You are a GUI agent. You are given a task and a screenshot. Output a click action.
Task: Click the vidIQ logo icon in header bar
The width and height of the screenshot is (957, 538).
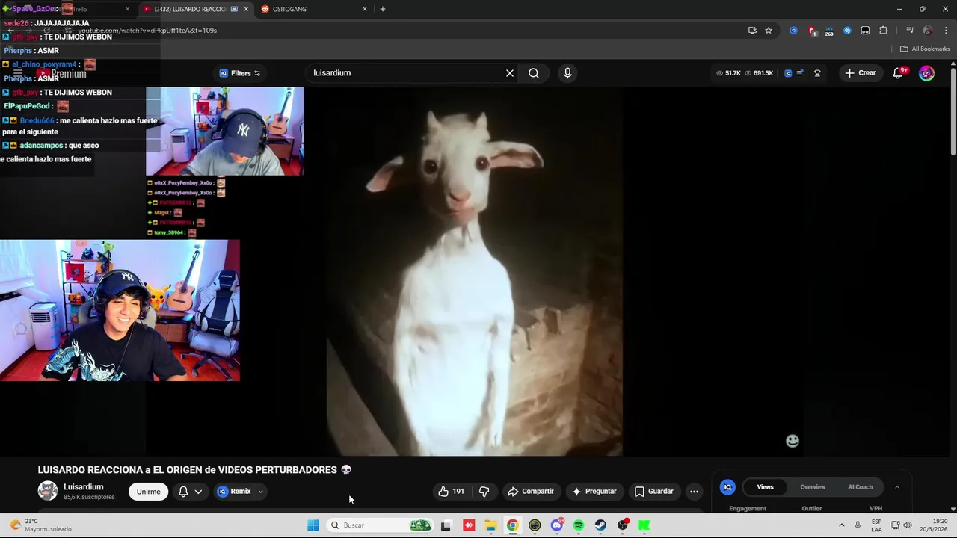click(x=788, y=73)
